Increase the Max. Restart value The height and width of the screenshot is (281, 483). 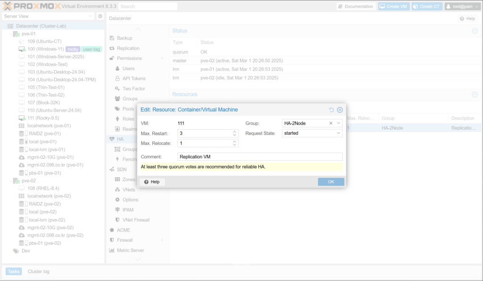click(235, 132)
